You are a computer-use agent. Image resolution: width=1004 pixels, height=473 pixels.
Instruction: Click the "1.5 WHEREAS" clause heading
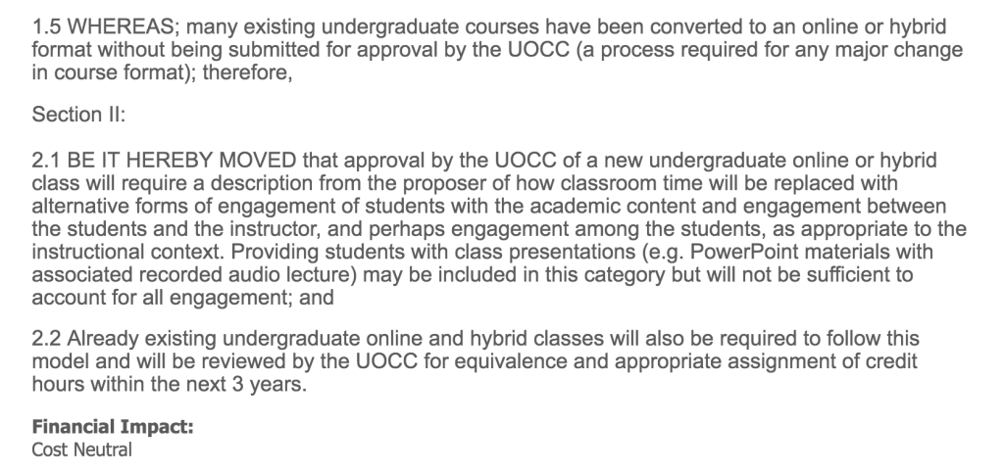106,26
